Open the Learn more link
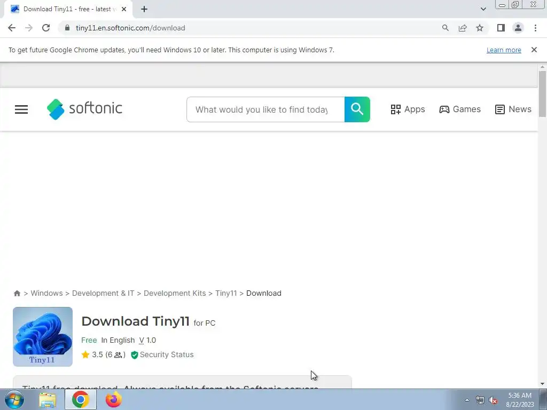Screen dimensions: 547x410 (504, 50)
